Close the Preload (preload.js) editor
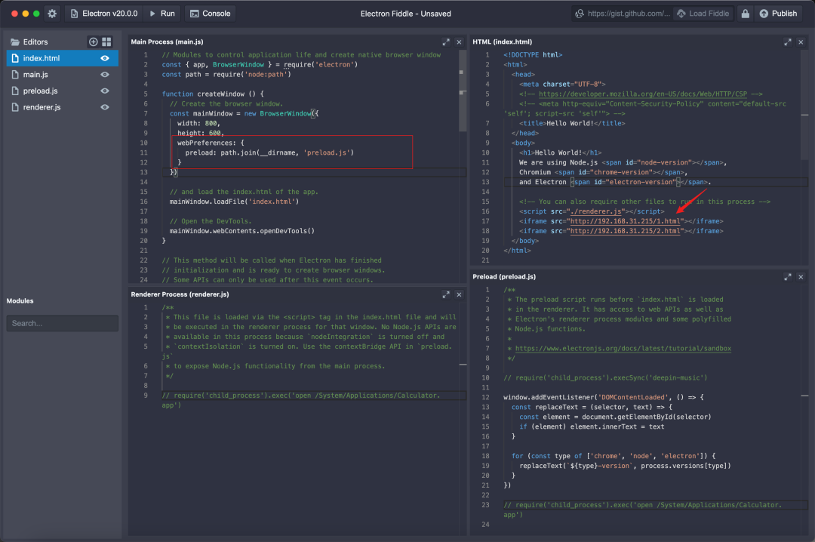Screen dimensions: 815x542 click(801, 277)
